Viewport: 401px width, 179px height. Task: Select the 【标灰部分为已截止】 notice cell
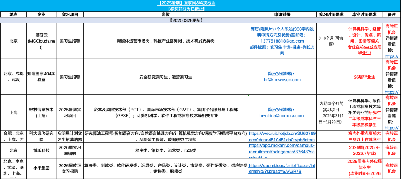[186, 9]
